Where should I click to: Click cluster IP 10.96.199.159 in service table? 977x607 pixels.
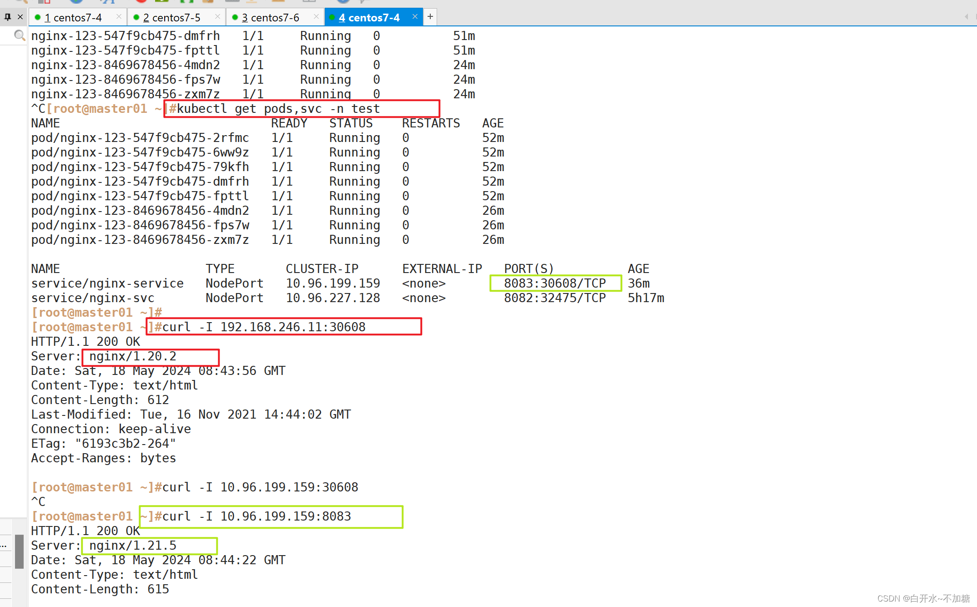[333, 283]
